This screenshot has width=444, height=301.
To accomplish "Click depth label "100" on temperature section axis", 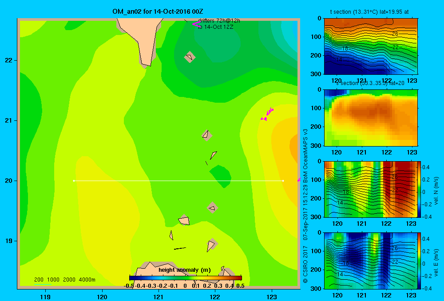I will click(317, 37).
